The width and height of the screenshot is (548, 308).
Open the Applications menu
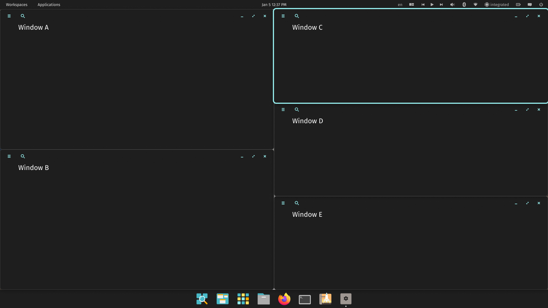[x=49, y=5]
